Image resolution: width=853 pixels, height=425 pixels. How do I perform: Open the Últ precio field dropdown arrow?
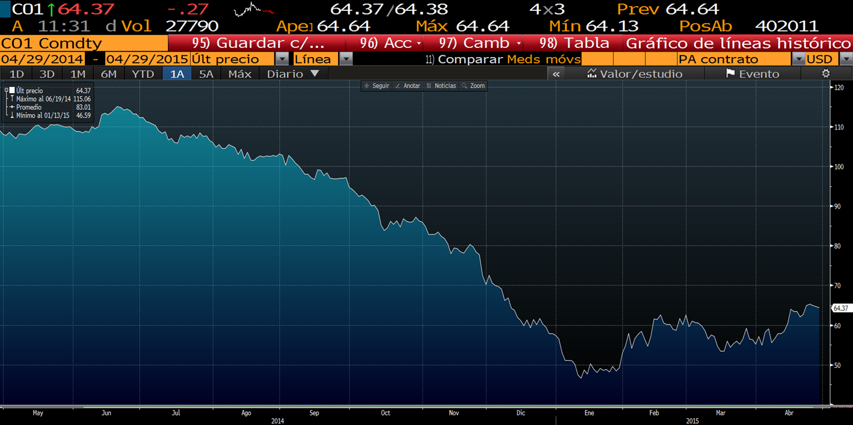282,59
